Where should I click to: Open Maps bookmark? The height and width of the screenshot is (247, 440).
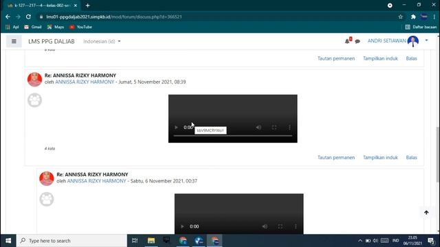pos(56,27)
